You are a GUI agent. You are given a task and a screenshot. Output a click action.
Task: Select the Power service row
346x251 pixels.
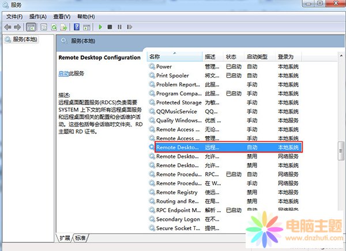pyautogui.click(x=224, y=66)
